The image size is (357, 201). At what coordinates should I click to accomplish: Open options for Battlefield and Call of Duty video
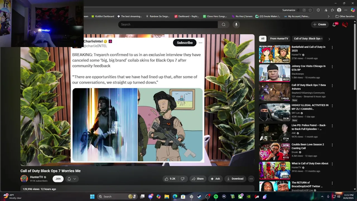(332, 47)
